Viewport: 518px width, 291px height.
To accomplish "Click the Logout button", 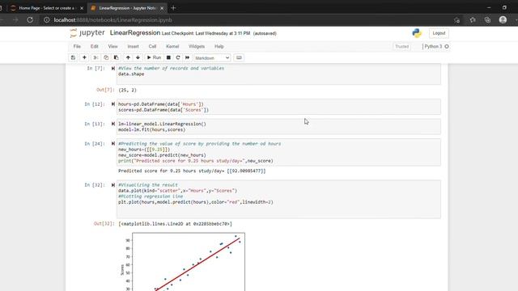I will [x=439, y=33].
